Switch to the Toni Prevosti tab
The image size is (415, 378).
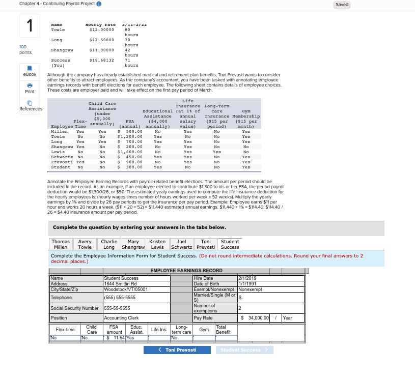205,244
